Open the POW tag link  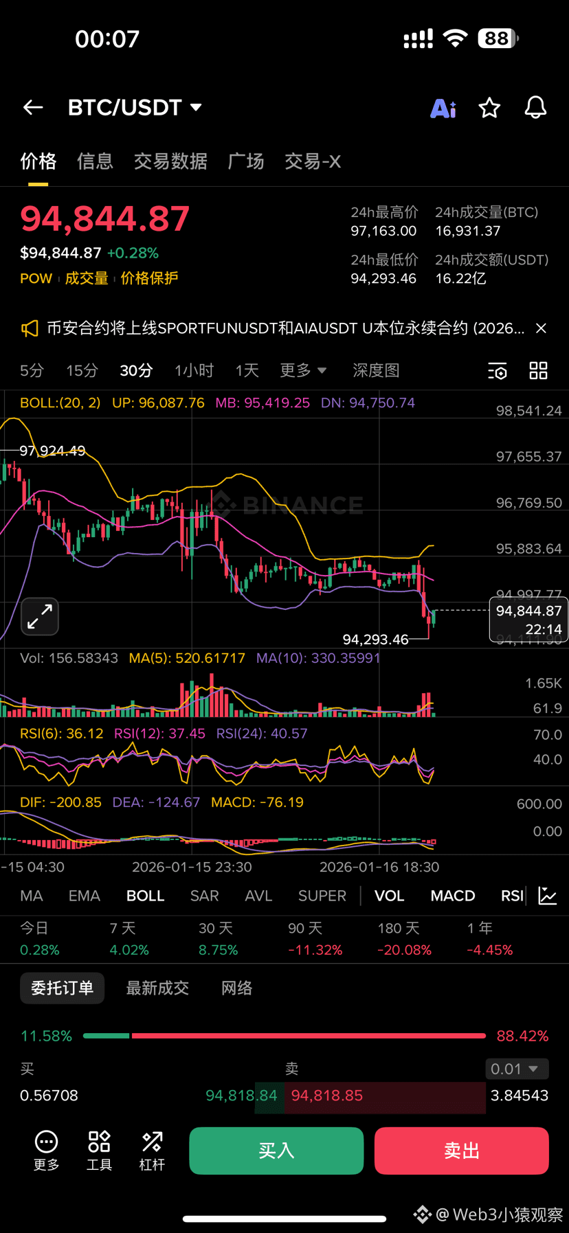(36, 278)
